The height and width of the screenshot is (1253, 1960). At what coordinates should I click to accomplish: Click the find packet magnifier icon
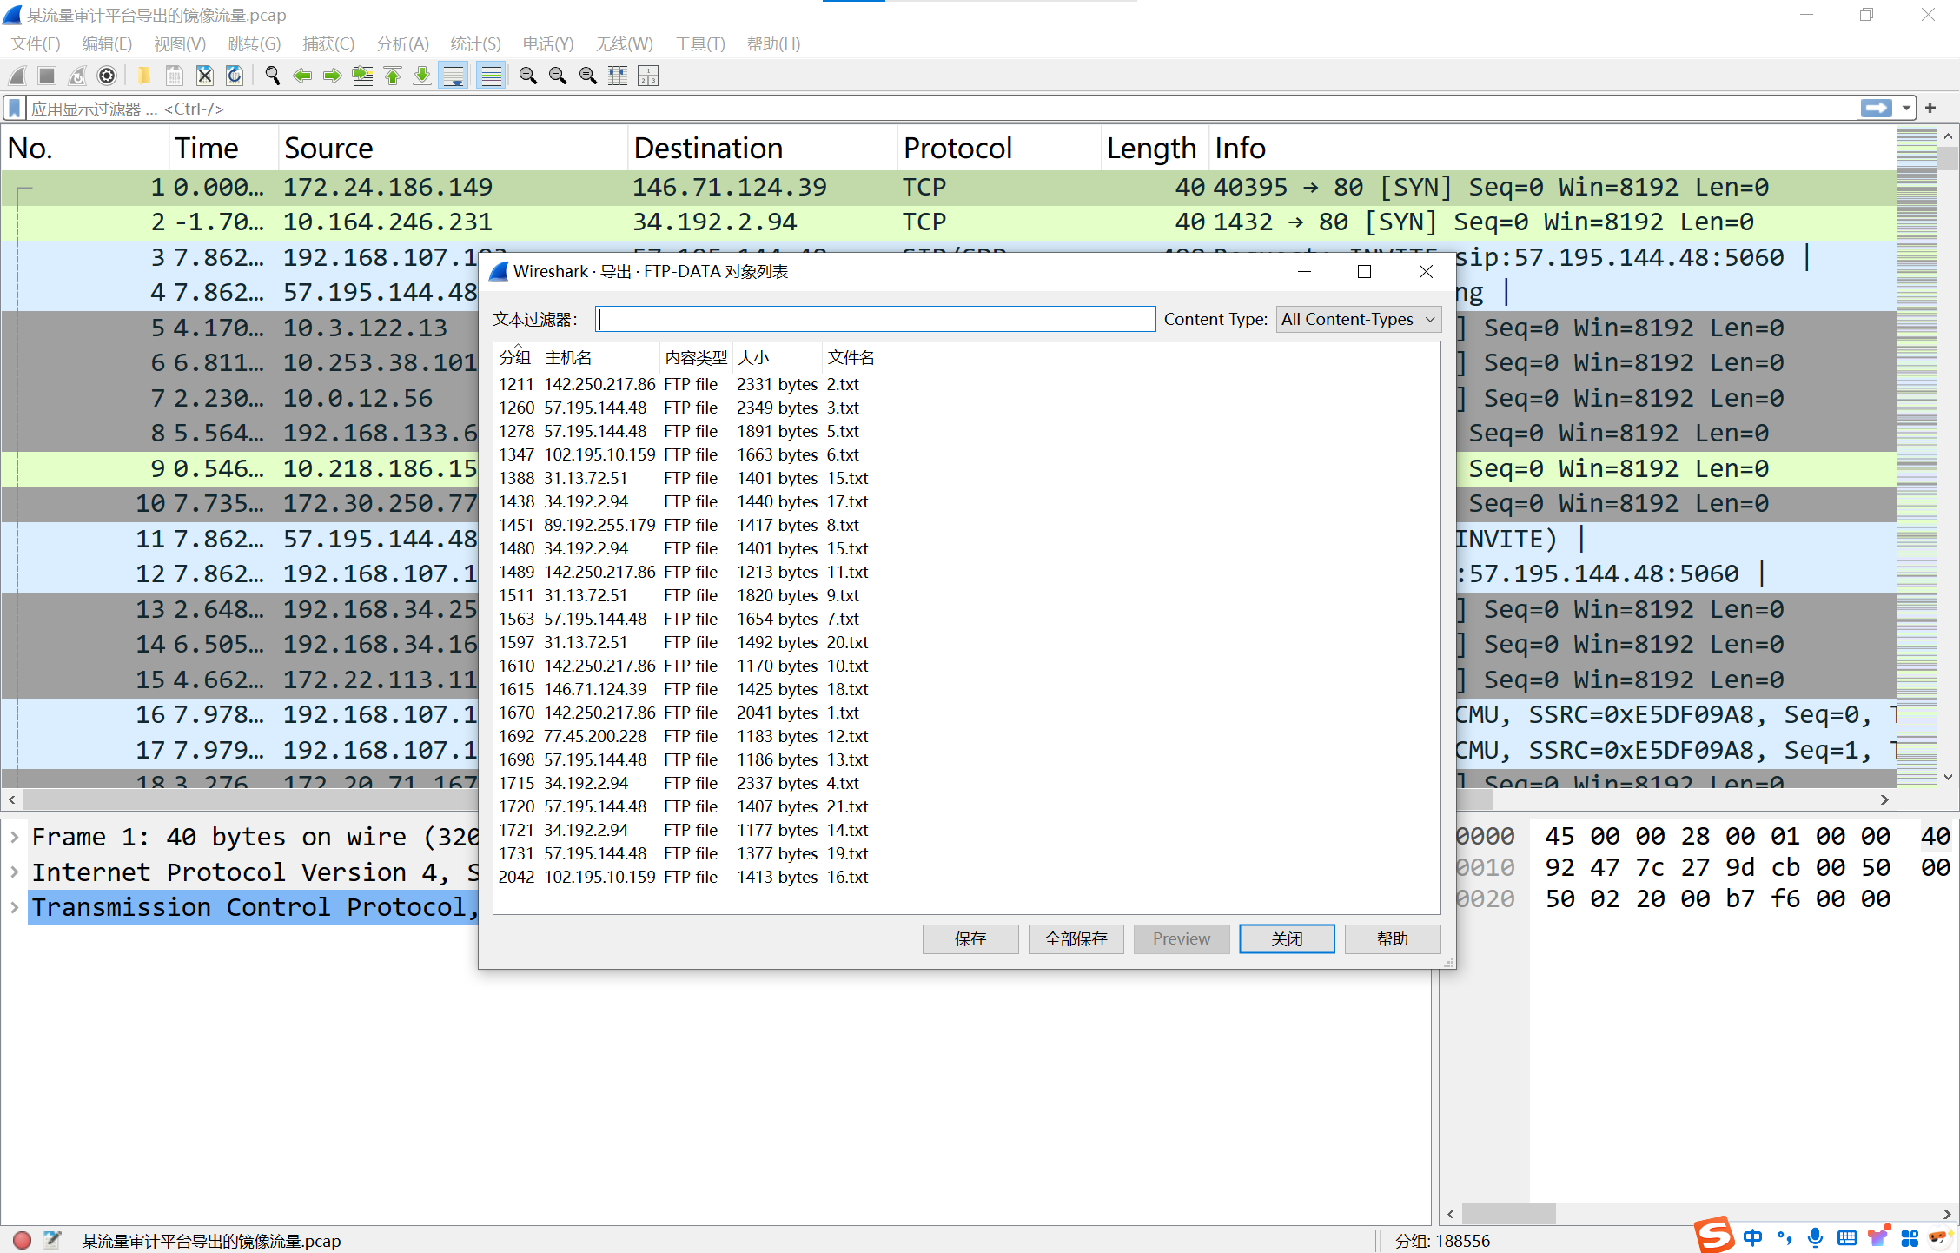[273, 76]
